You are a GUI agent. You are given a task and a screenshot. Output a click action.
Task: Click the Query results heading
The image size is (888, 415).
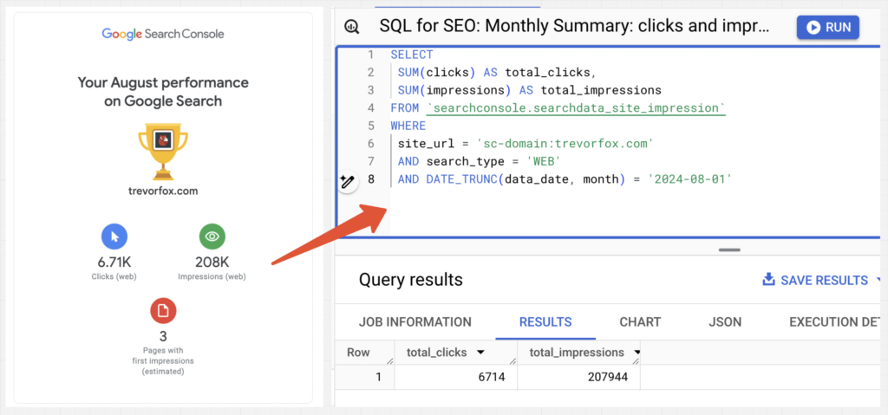point(410,280)
